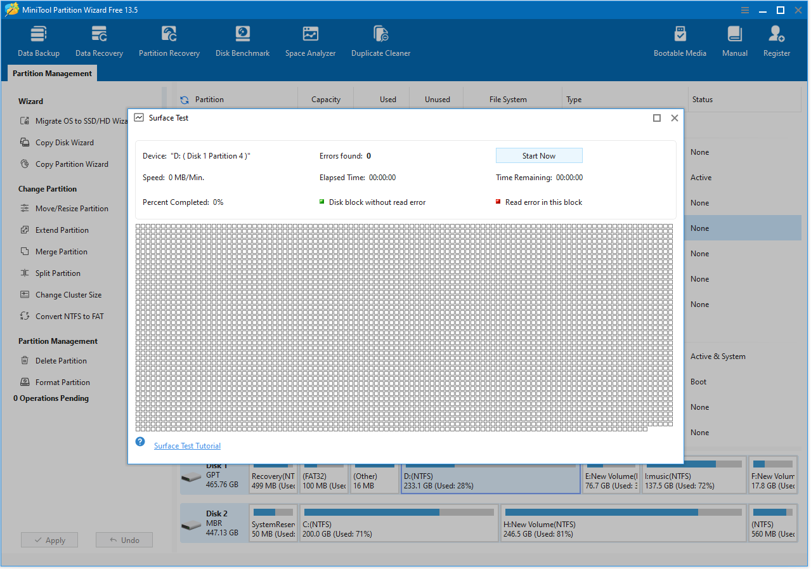
Task: Refresh the partition list
Action: point(183,100)
